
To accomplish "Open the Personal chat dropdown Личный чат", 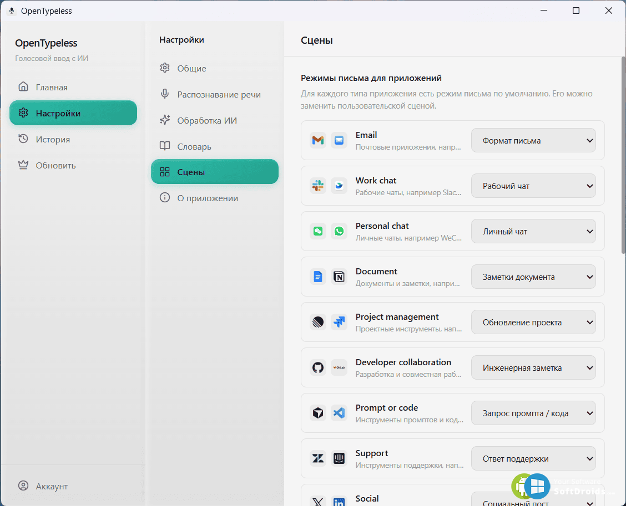I will 533,231.
